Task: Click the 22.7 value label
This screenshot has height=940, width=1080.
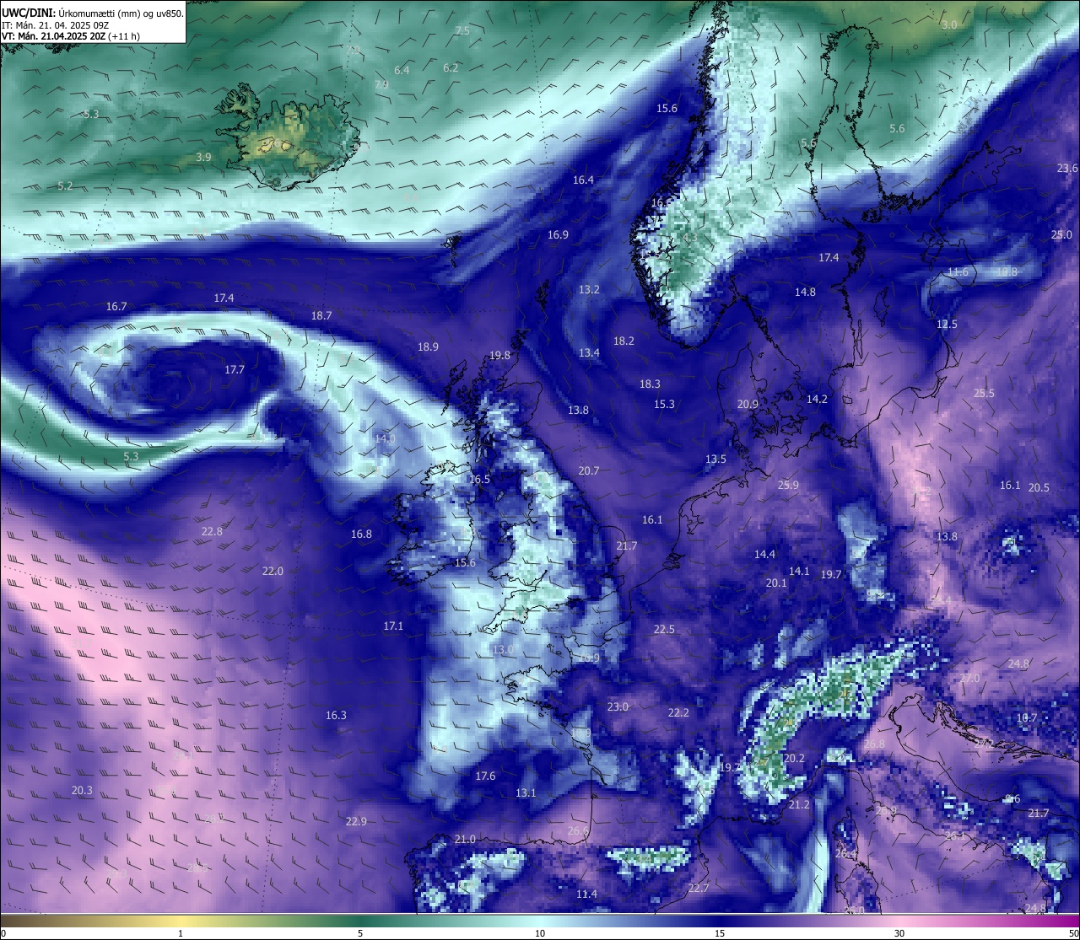Action: 699,888
